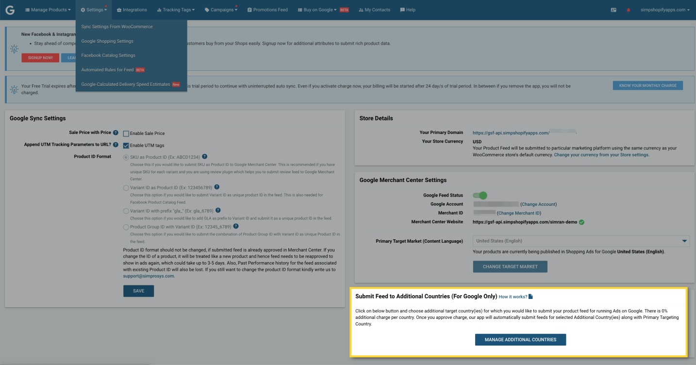Expand Tracking Tags menu
This screenshot has height=365, width=696.
pyautogui.click(x=176, y=10)
